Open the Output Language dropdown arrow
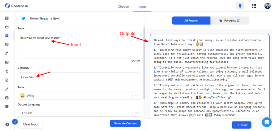This screenshot has height=131, width=272. pyautogui.click(x=136, y=113)
